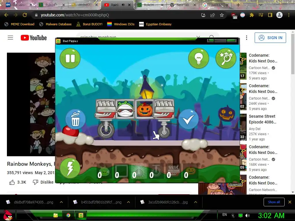The height and width of the screenshot is (221, 295).
Task: Open Codename Kids Next Door 179K views video
Action: pyautogui.click(x=263, y=58)
